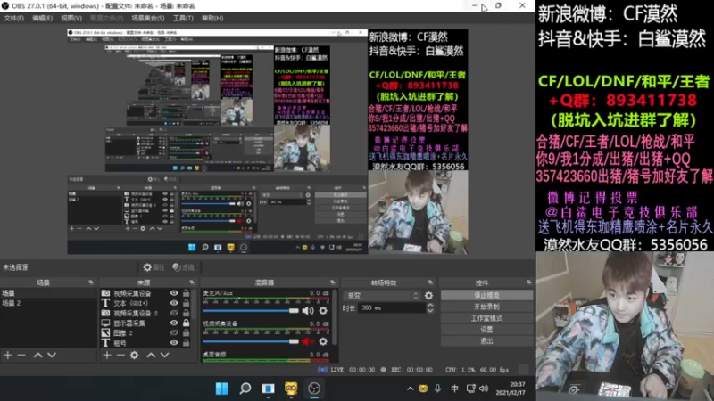Click the mixer vertical scrollbar
Viewport: 714px width, 401px height.
point(336,317)
